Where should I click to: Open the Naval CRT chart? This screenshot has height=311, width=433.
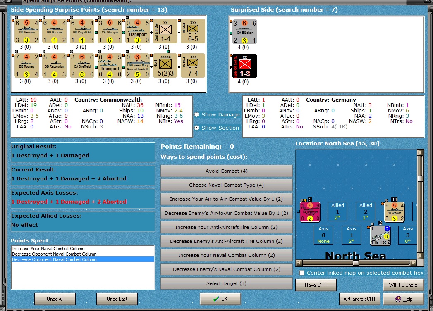click(x=316, y=285)
